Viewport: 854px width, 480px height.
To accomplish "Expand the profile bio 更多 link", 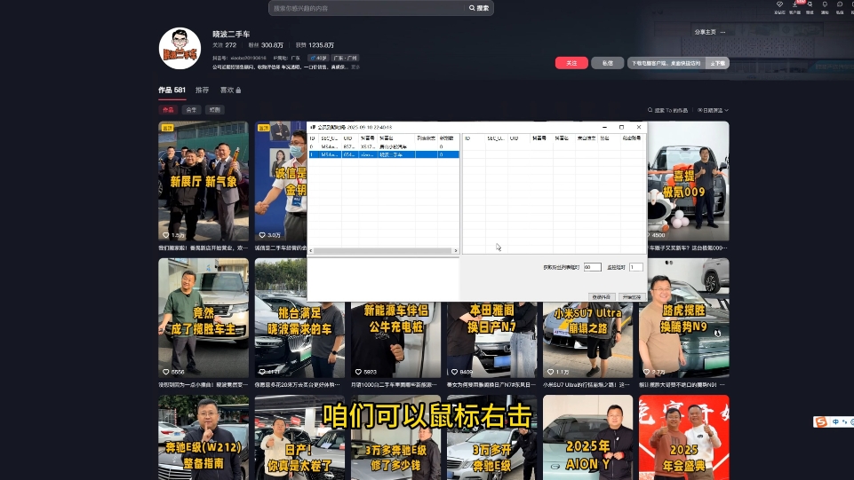I will (x=355, y=67).
